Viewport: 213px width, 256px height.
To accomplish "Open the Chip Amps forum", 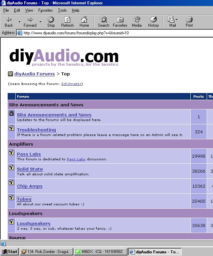I will point(30,186).
